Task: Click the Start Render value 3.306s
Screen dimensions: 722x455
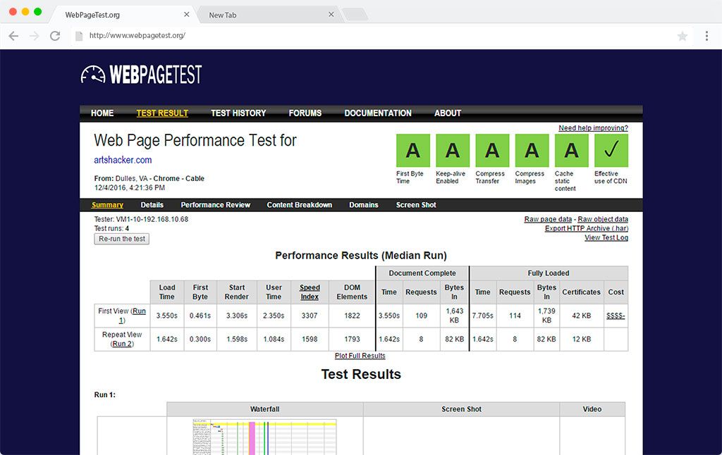Action: click(x=237, y=316)
